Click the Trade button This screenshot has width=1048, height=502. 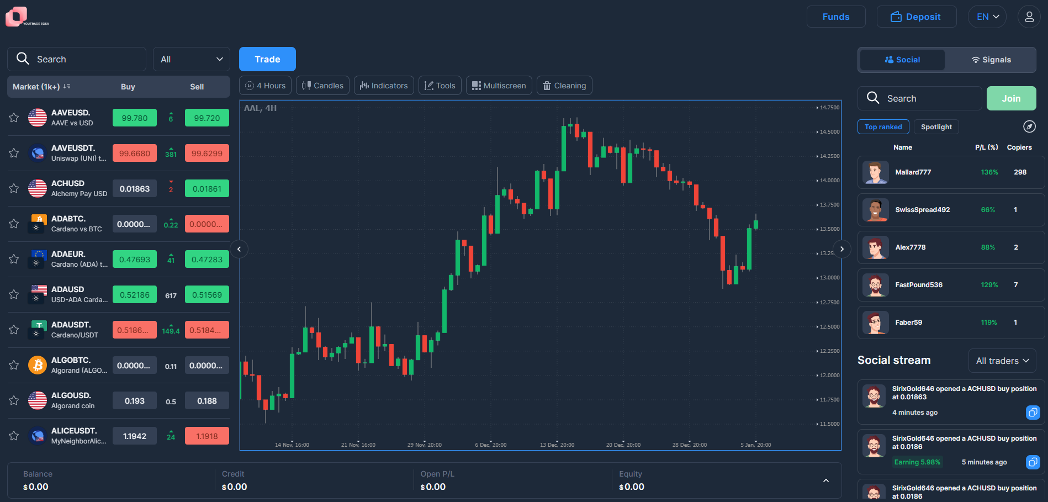pyautogui.click(x=267, y=59)
